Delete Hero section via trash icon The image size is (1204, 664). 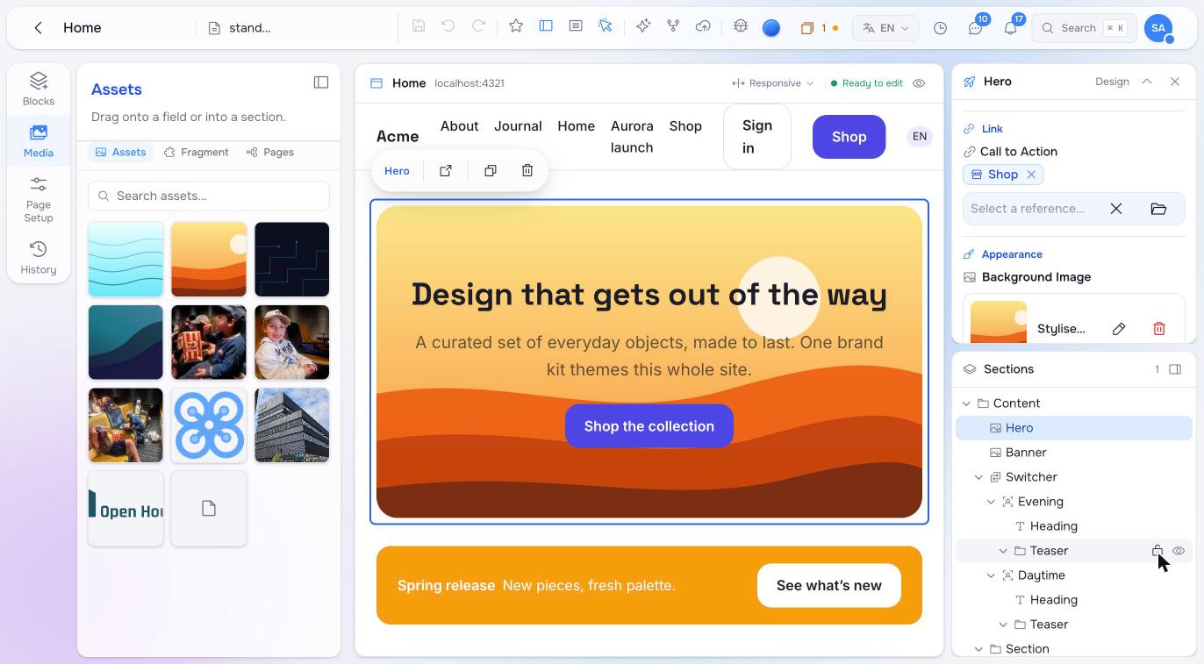(x=527, y=171)
